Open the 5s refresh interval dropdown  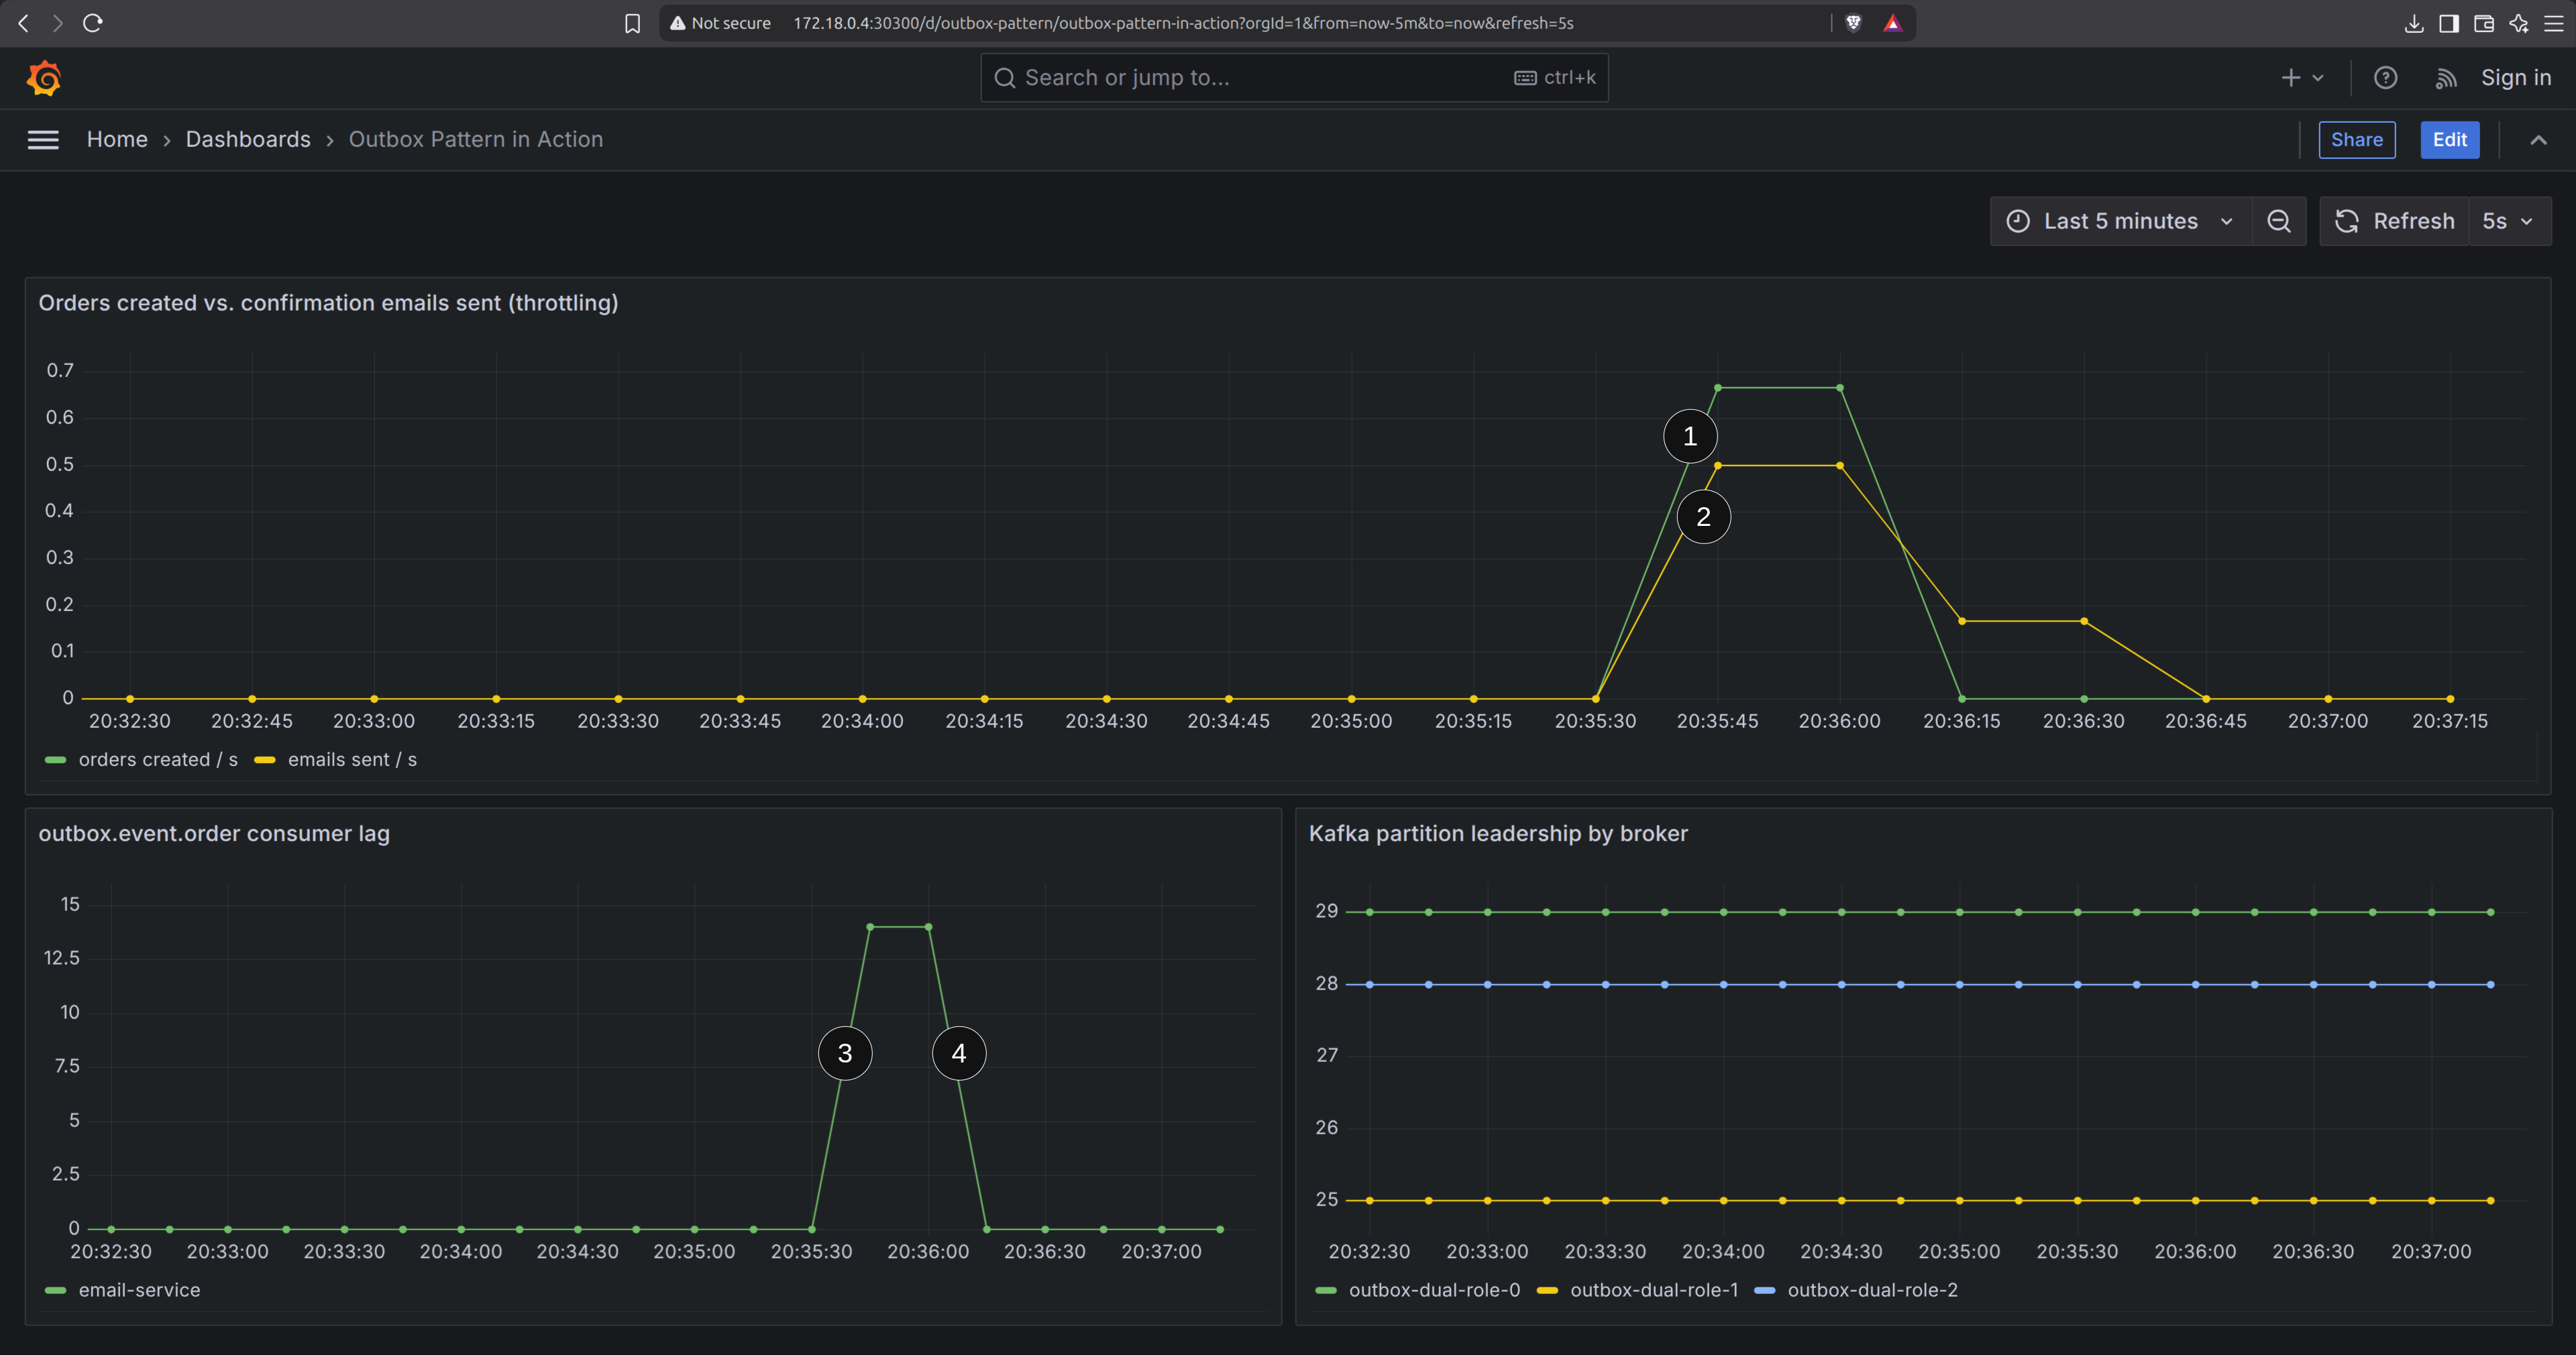pyautogui.click(x=2509, y=221)
